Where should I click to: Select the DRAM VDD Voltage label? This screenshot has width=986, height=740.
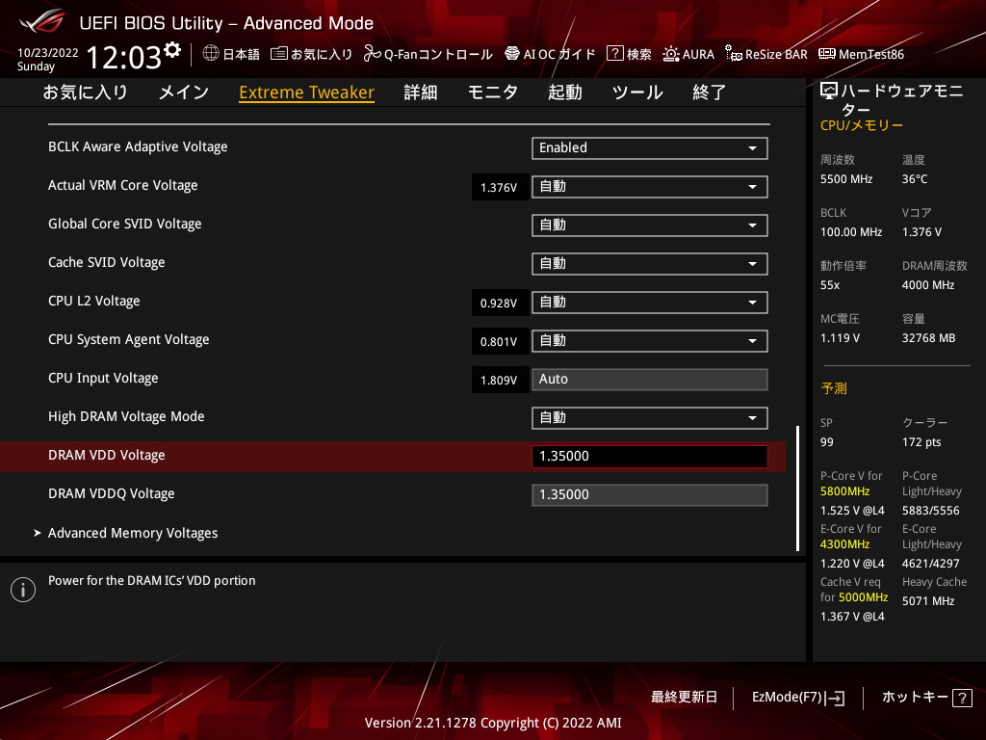pyautogui.click(x=107, y=456)
